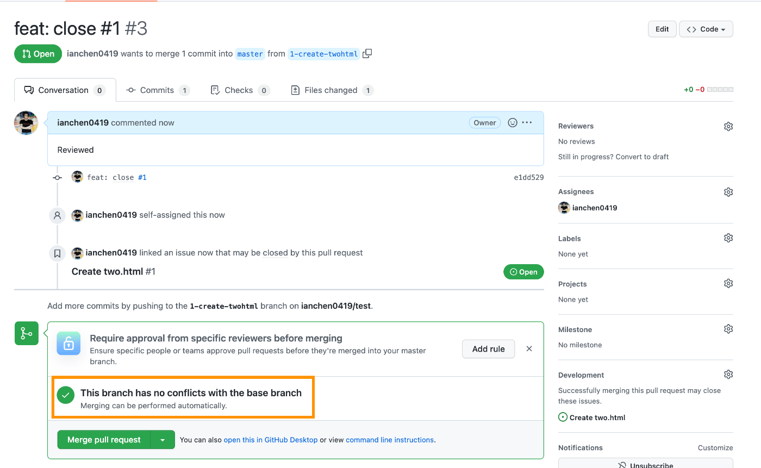Add a reaction with the smiley icon
The height and width of the screenshot is (468, 761).
(x=512, y=122)
